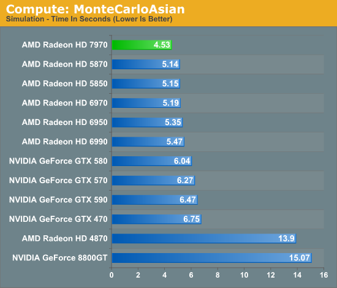Click the "AMD Radeon HD 5850" label
The image size is (337, 288).
click(65, 83)
